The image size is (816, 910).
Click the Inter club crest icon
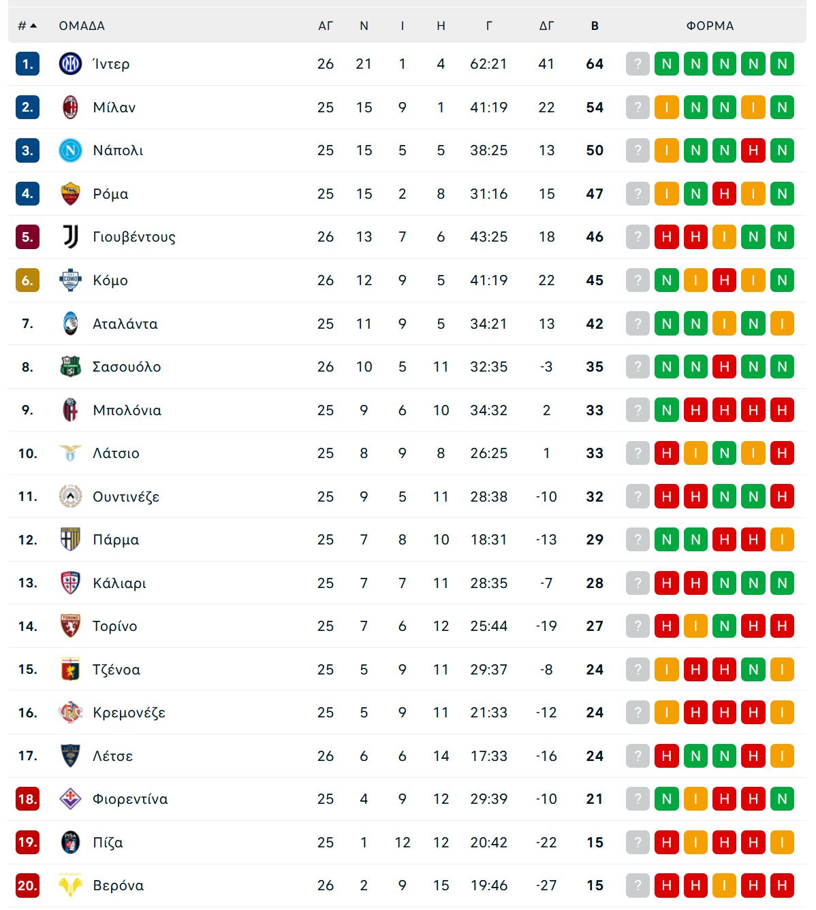pyautogui.click(x=70, y=64)
